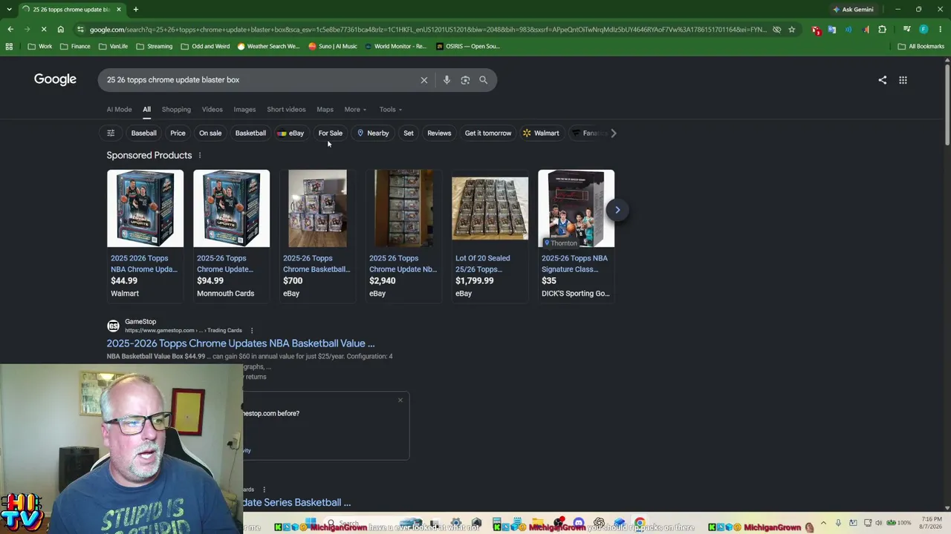Screen dimensions: 951x534
Task: Dismiss the GameStop prompt popup
Action: (x=400, y=400)
